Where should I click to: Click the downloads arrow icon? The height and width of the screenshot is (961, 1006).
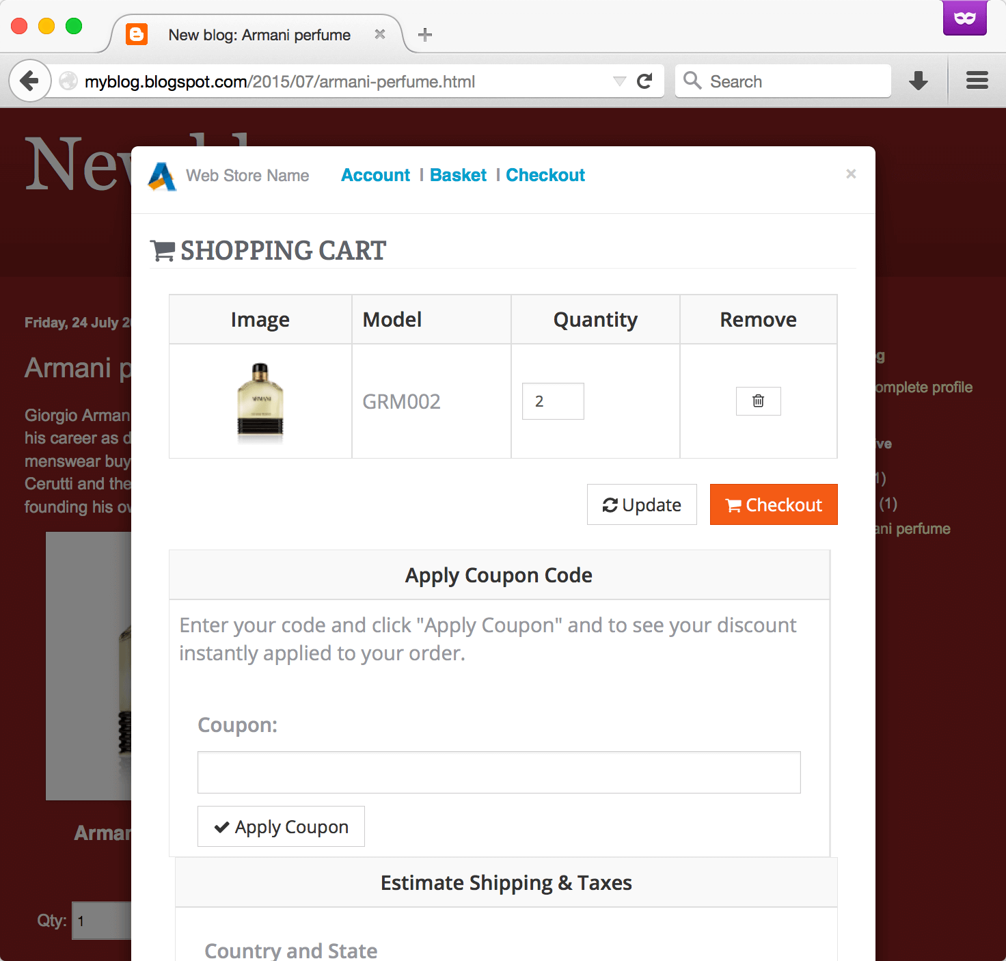(x=919, y=81)
